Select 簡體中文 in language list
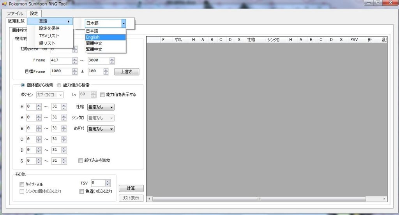This screenshot has width=399, height=215. pos(105,44)
